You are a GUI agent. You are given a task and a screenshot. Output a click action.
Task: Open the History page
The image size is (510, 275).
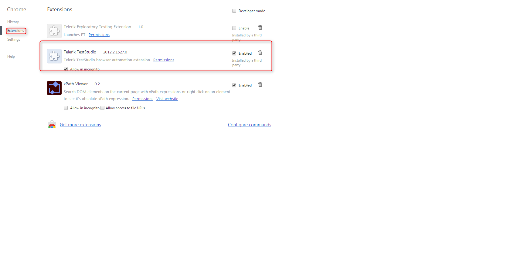[13, 22]
